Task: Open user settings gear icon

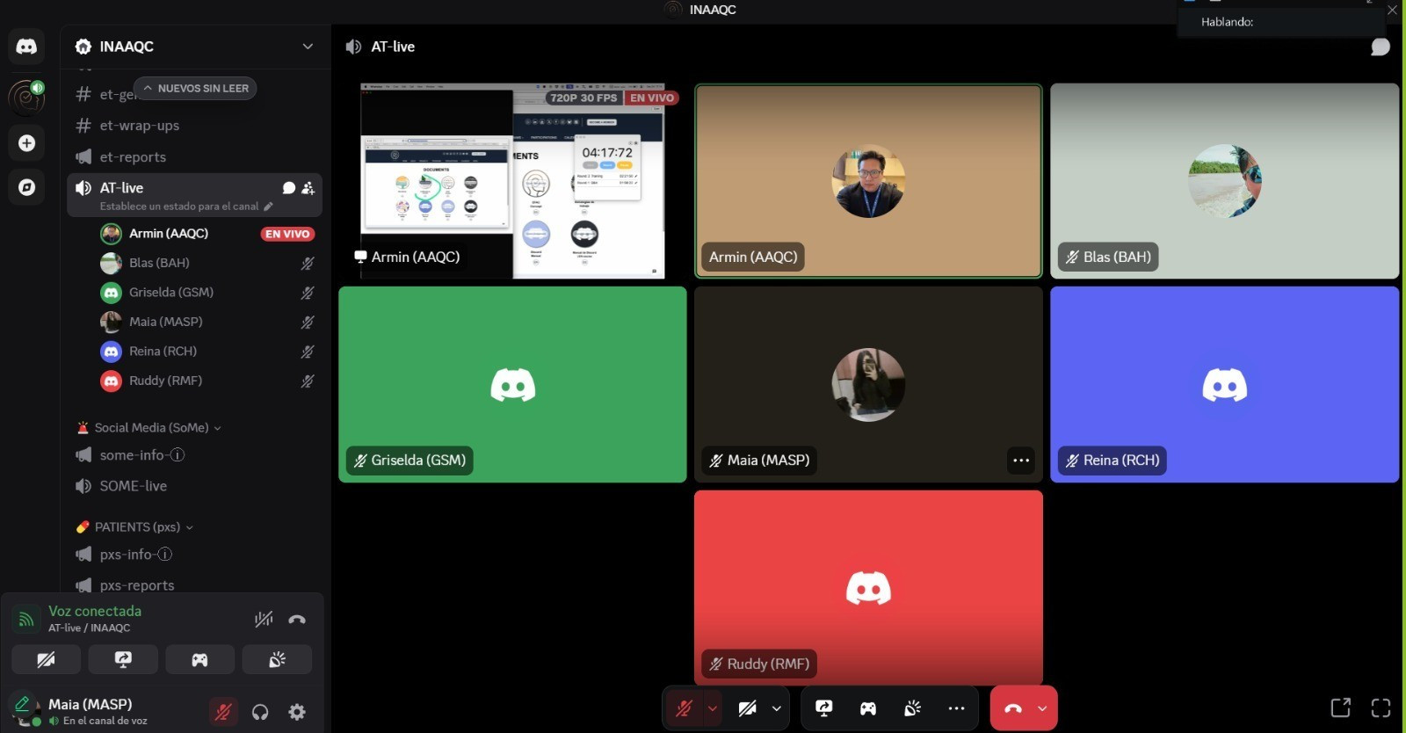Action: 297,712
